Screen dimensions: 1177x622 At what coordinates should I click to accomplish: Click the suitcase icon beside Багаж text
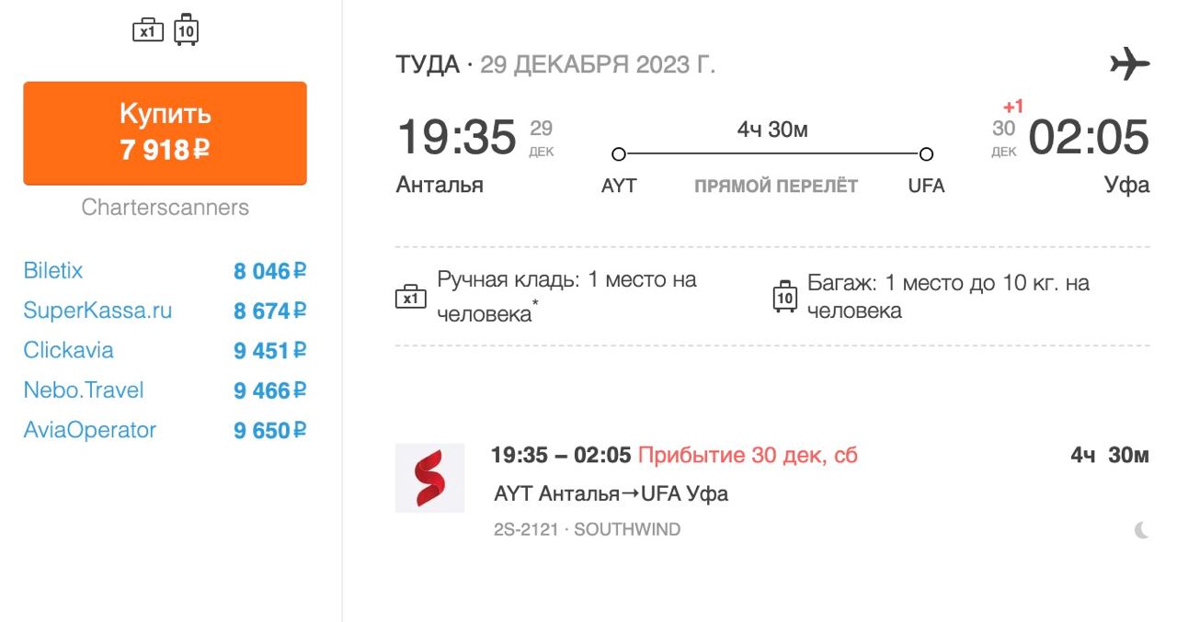point(784,297)
